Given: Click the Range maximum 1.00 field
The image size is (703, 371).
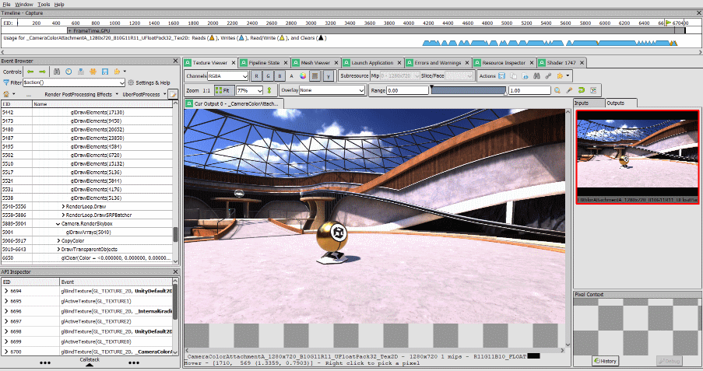Looking at the screenshot, I should (x=529, y=90).
